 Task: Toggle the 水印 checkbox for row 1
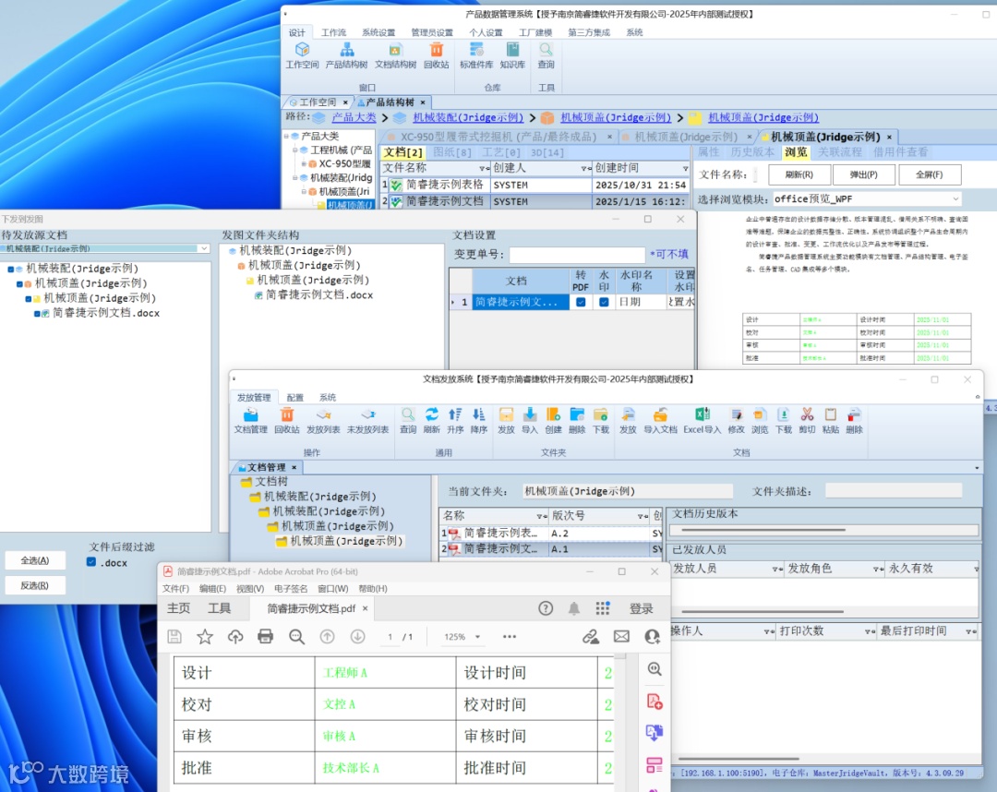coord(604,302)
